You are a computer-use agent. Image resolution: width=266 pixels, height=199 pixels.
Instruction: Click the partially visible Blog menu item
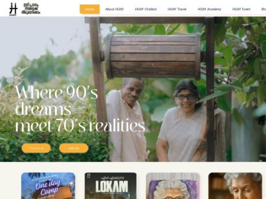(263, 9)
